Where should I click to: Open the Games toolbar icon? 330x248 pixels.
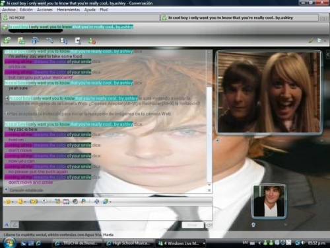[78, 41]
